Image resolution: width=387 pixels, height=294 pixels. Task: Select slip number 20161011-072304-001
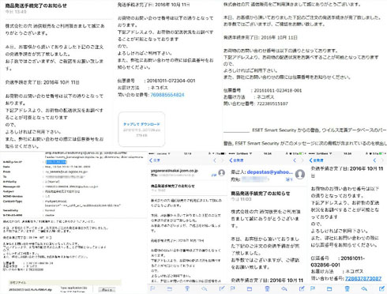click(171, 81)
